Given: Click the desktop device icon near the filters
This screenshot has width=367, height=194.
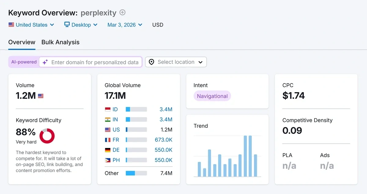Looking at the screenshot, I should [x=66, y=25].
